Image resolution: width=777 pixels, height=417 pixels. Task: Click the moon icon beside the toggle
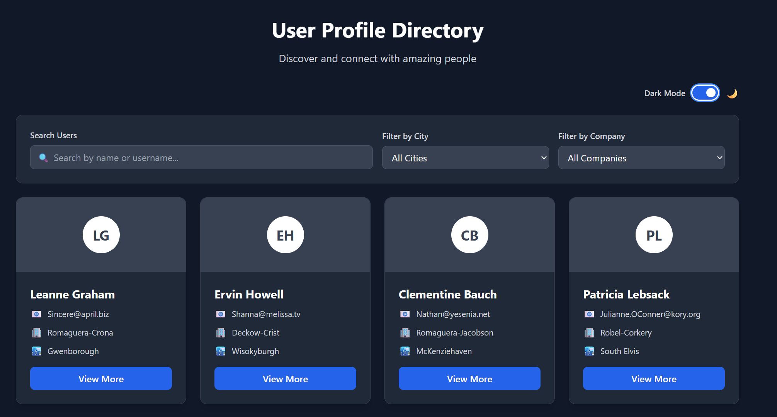point(732,93)
